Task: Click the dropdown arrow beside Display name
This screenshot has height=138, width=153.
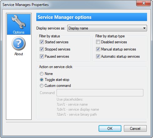Action: pos(144,28)
